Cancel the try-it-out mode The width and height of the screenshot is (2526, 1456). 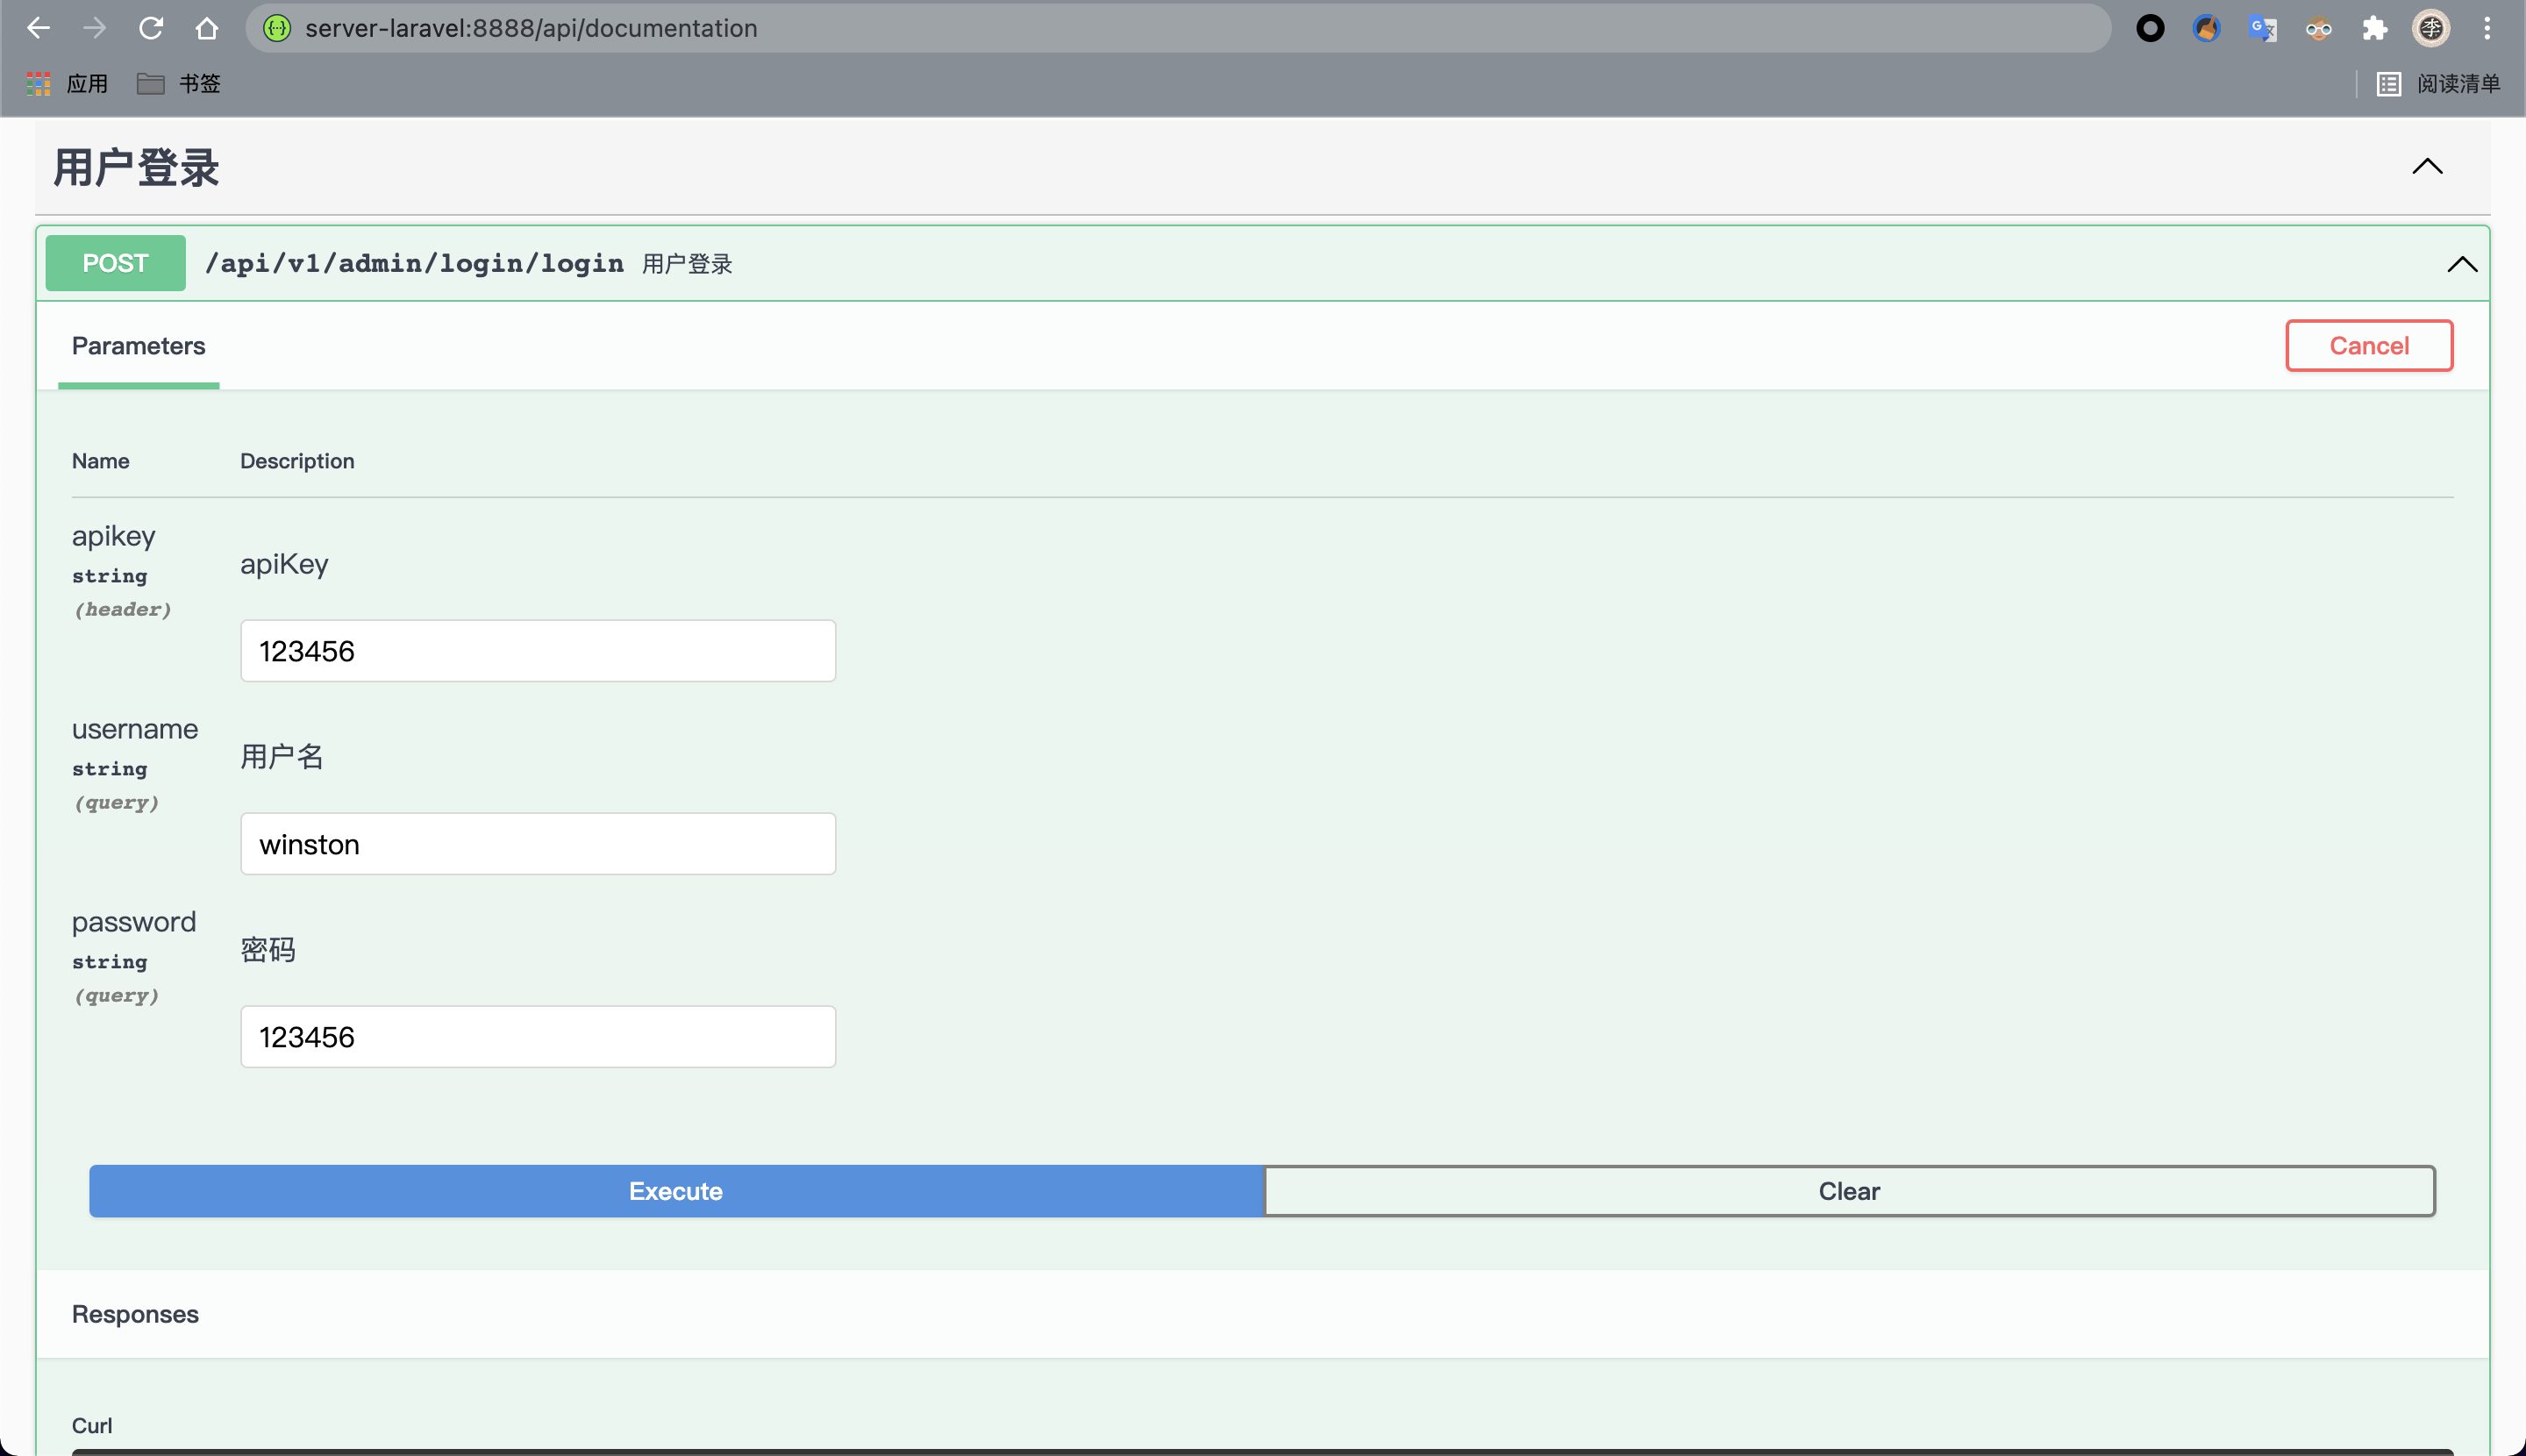point(2369,346)
